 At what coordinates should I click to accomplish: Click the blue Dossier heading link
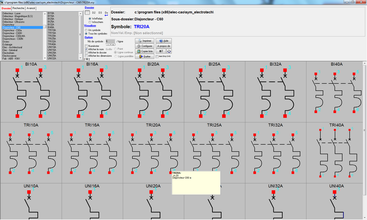click(x=89, y=7)
